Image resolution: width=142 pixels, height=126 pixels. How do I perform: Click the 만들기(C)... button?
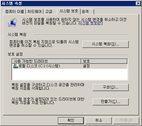pos(111,102)
